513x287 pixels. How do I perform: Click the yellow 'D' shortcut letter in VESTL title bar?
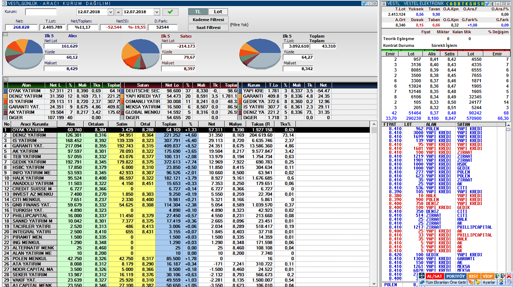455,4
